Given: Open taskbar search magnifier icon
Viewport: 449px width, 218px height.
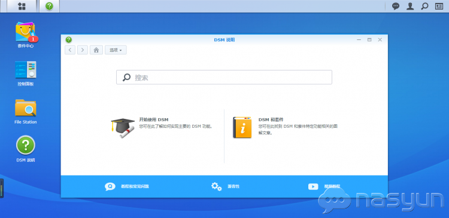Looking at the screenshot, I should point(424,7).
